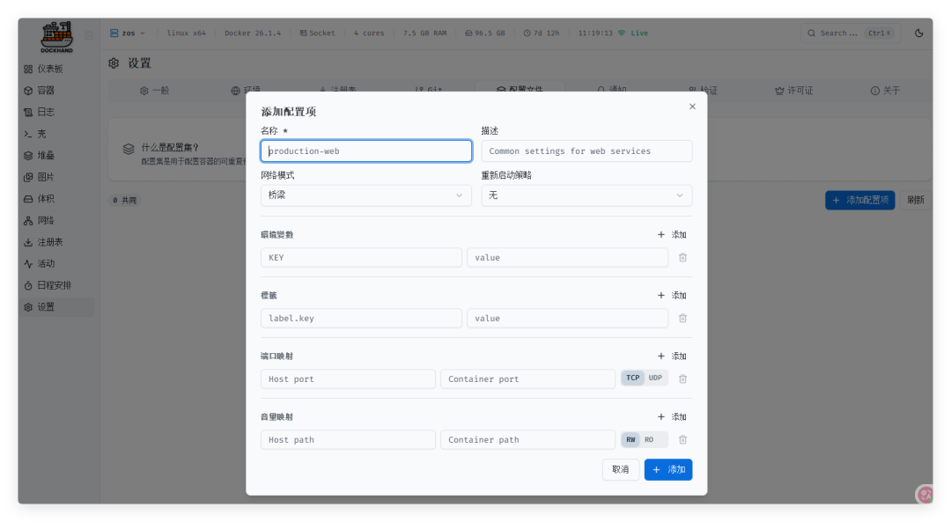
Task: Click the Host path field
Action: 348,439
